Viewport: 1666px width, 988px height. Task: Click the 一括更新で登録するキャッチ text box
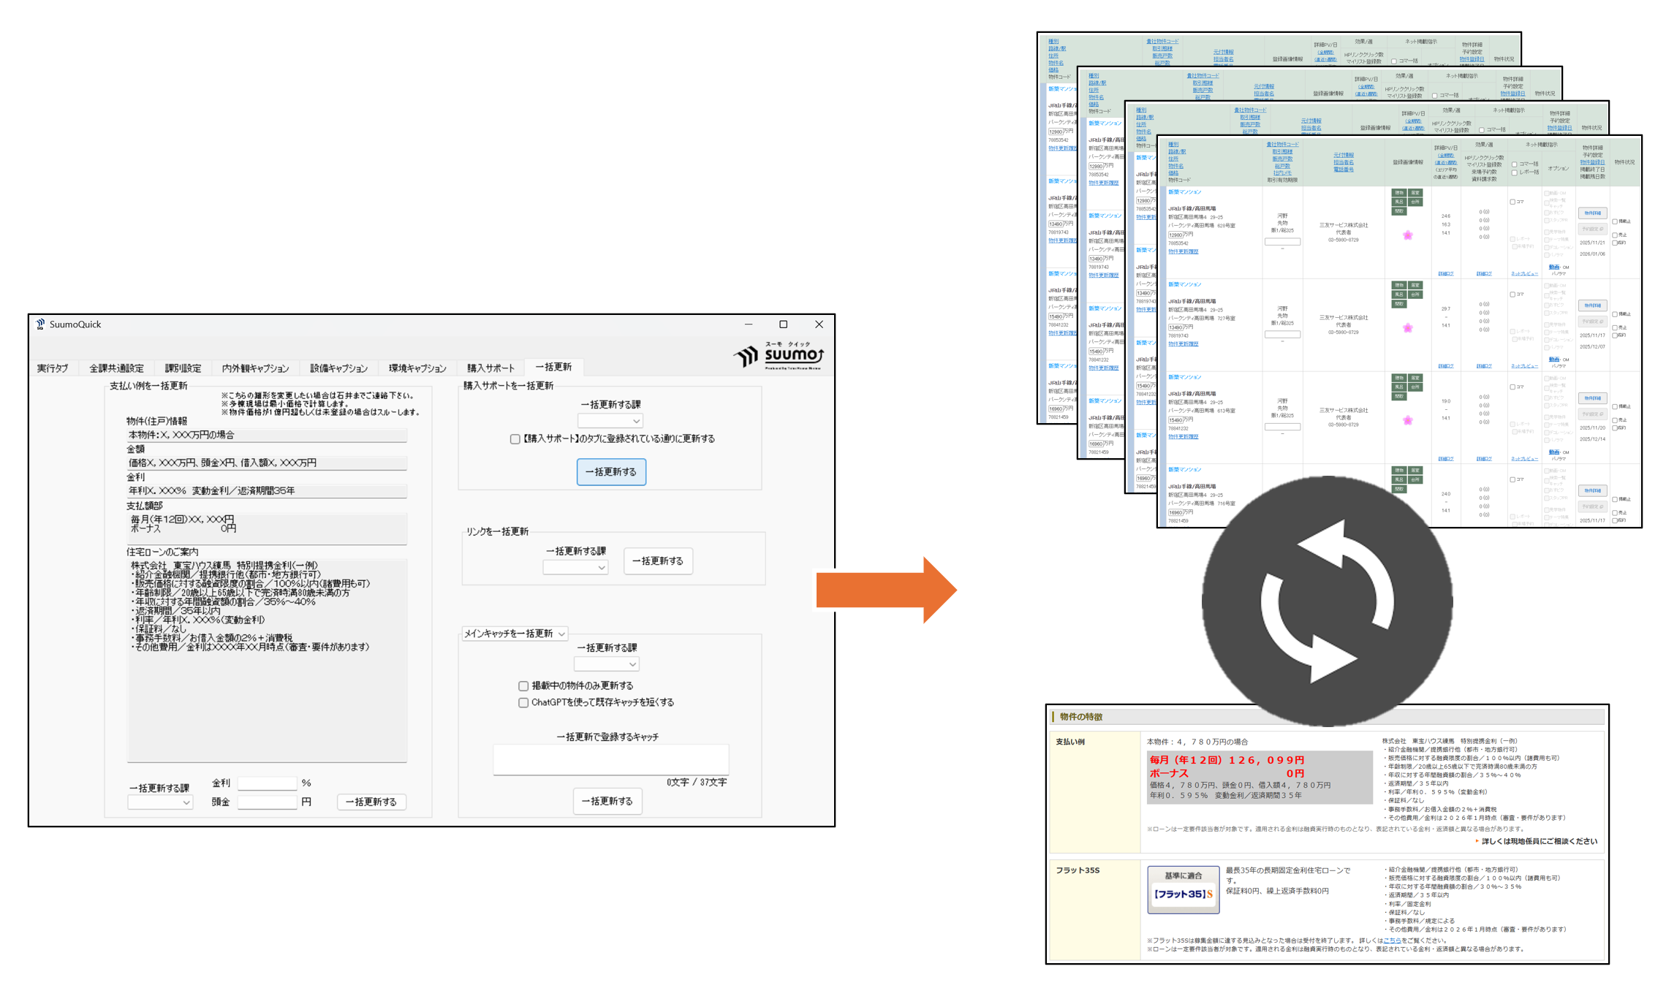[610, 759]
